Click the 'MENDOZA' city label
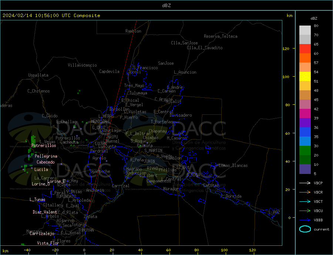The height and width of the screenshot is (255, 333). coord(99,121)
